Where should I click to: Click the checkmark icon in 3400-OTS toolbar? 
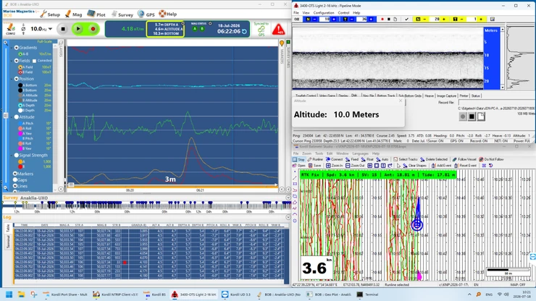tap(406, 19)
